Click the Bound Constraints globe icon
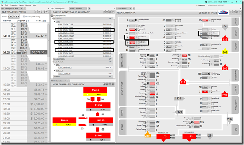Viewport: 244px width, 145px height. coord(52,16)
